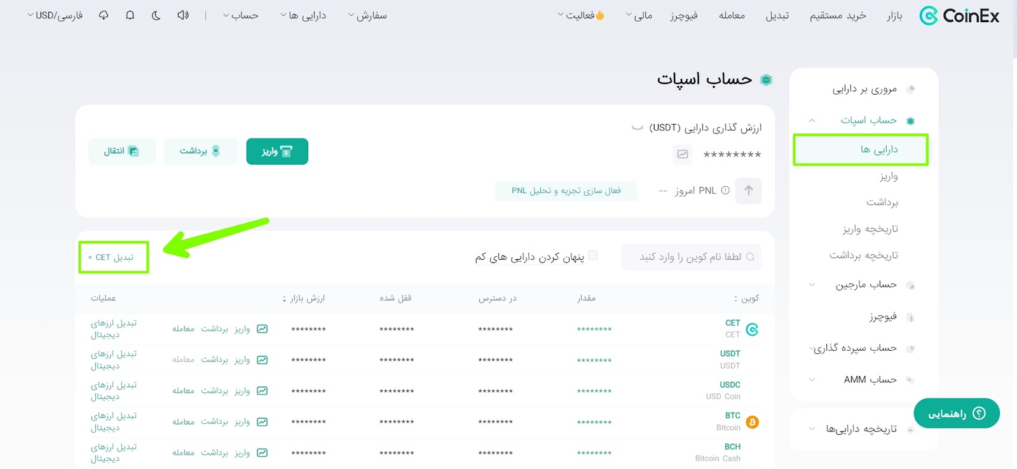Screen dimensions: 1017x469
Task: Open the تبدیل convert menu item
Action: point(777,15)
